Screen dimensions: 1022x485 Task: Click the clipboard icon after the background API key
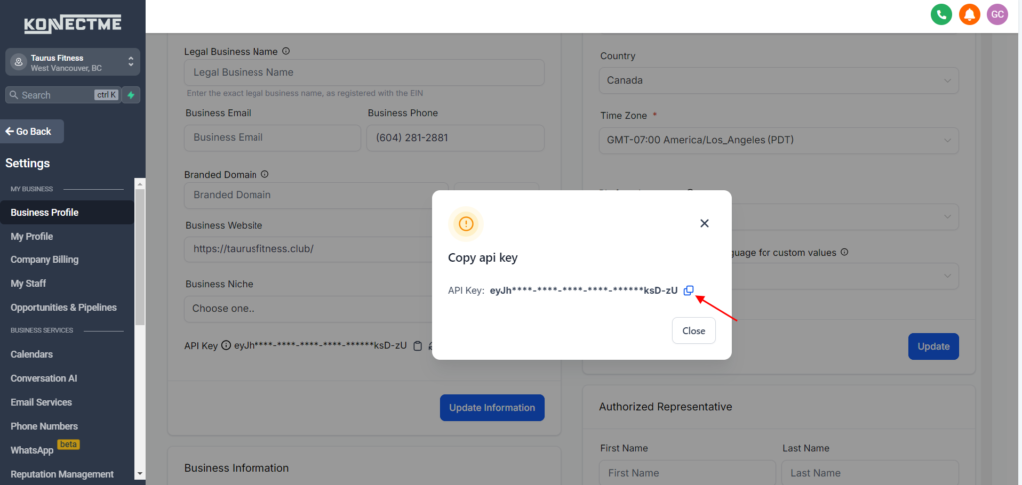[x=418, y=346]
